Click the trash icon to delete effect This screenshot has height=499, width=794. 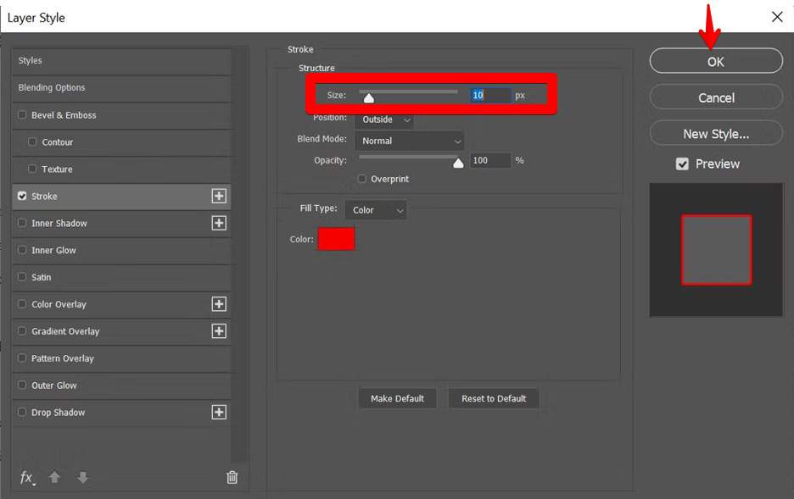pyautogui.click(x=232, y=478)
